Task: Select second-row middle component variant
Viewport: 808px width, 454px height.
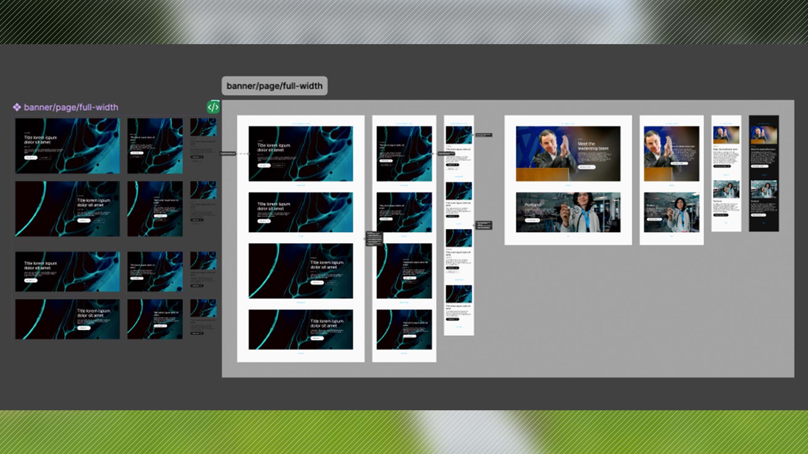Action: [x=155, y=209]
